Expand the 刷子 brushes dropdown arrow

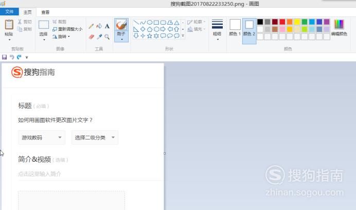(121, 40)
